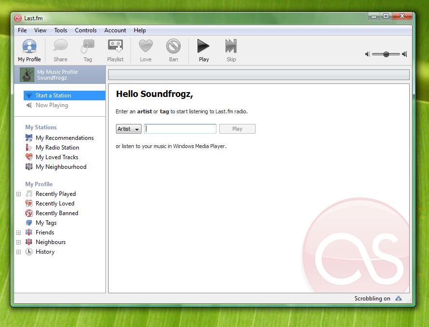429x327 pixels.
Task: Select Neighbours in the sidebar
Action: [x=45, y=242]
